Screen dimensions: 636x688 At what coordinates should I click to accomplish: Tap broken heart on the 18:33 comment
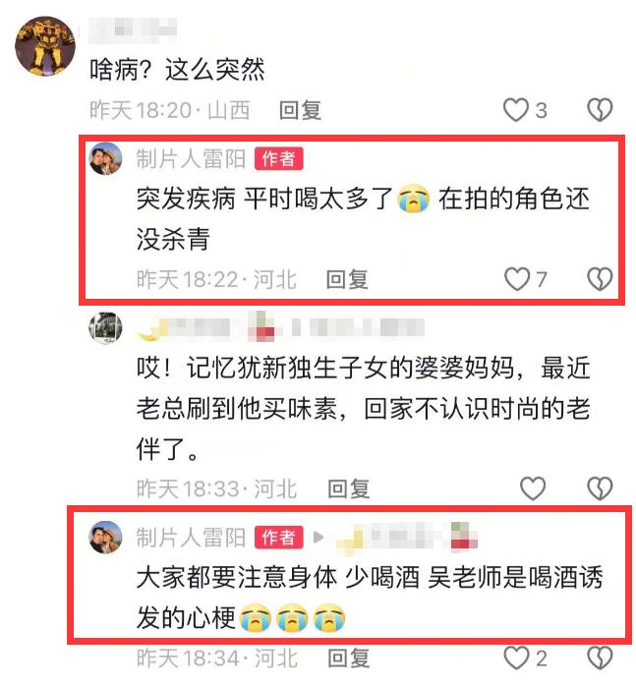(x=600, y=487)
